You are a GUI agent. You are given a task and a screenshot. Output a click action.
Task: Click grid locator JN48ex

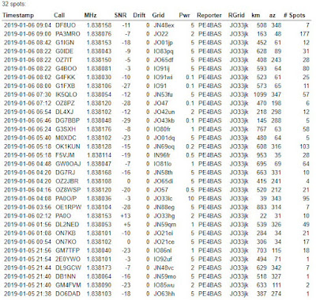164,25
